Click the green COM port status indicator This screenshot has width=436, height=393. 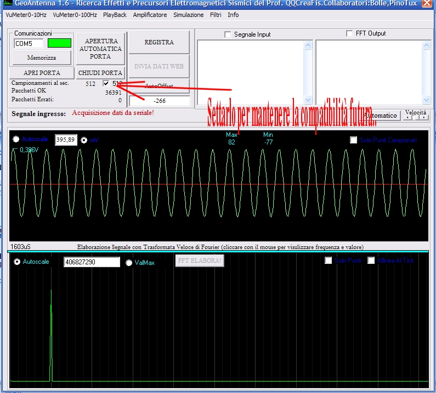[x=59, y=43]
